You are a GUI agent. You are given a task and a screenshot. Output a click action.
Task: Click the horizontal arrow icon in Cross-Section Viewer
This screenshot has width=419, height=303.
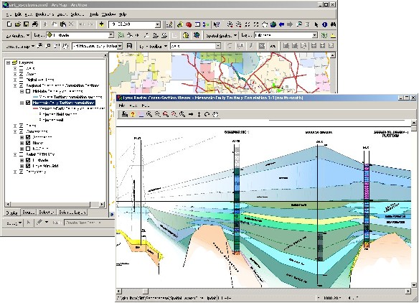(x=191, y=114)
